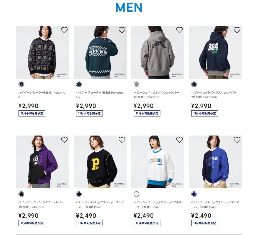Screen dimensions: 255x235
Task: Select gray color swatch under gray hoodie
Action: tap(136, 84)
